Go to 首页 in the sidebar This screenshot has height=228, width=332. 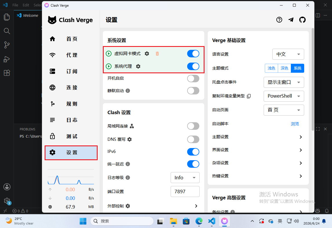point(71,39)
